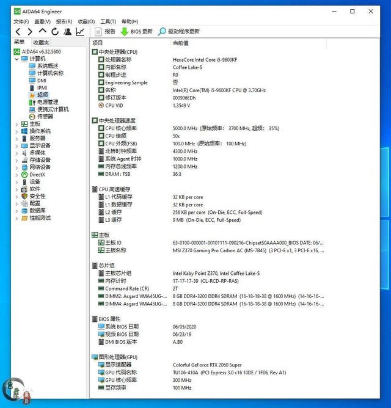Click the 服务器 icon in tree
Screen dimensions: 391x408
pyautogui.click(x=24, y=138)
